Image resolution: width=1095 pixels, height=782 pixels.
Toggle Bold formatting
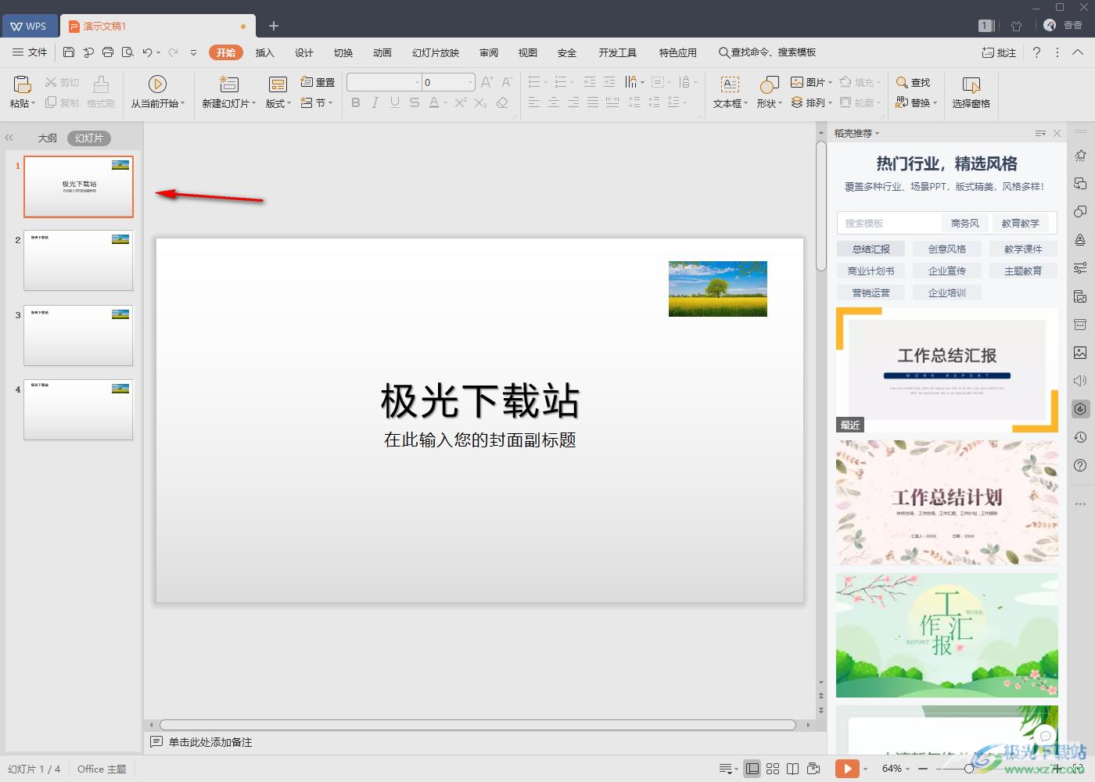(x=356, y=102)
